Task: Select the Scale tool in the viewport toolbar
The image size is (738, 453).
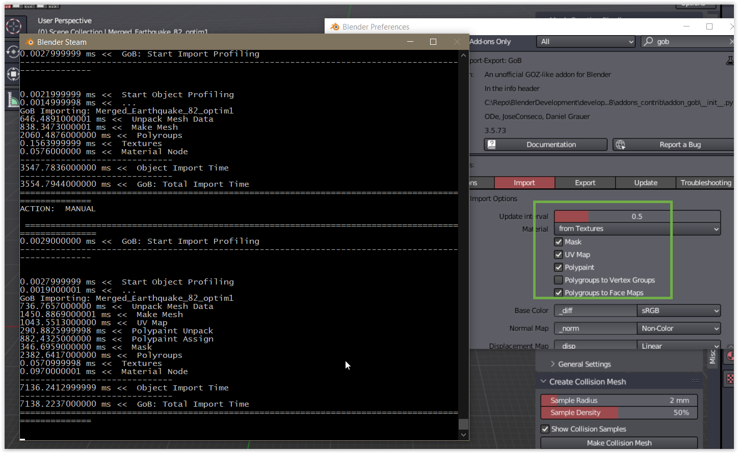Action: tap(12, 74)
